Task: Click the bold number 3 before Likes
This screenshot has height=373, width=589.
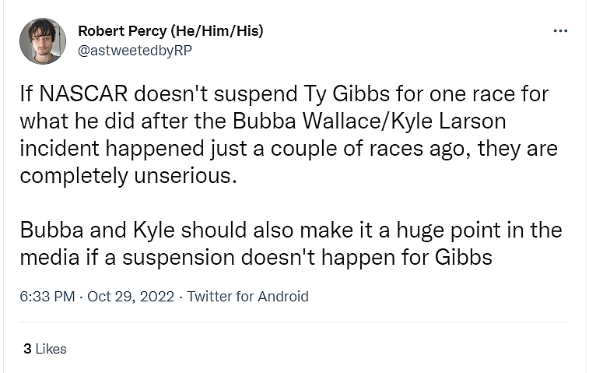Action: click(27, 349)
